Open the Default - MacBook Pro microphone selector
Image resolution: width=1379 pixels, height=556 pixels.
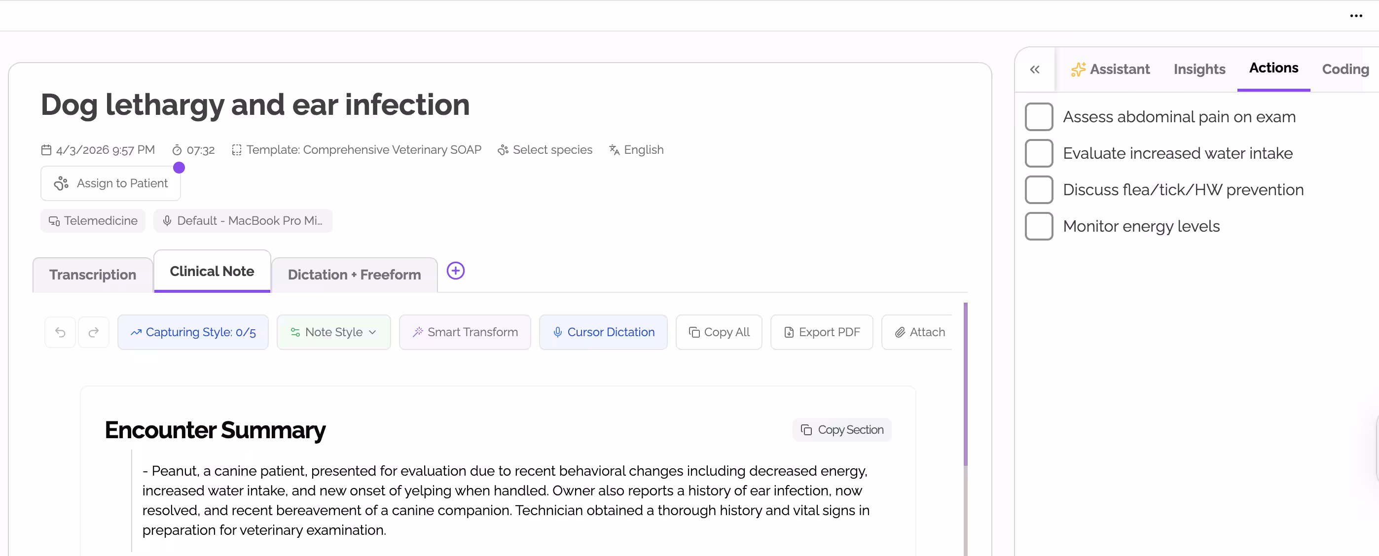[243, 221]
